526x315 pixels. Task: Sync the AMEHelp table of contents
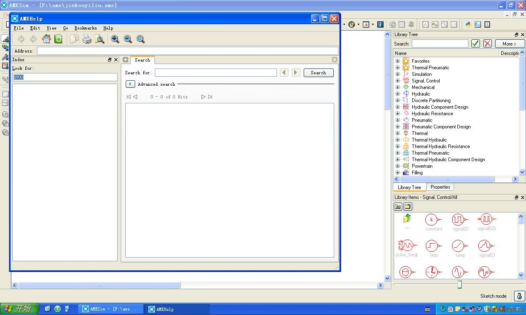[58, 39]
